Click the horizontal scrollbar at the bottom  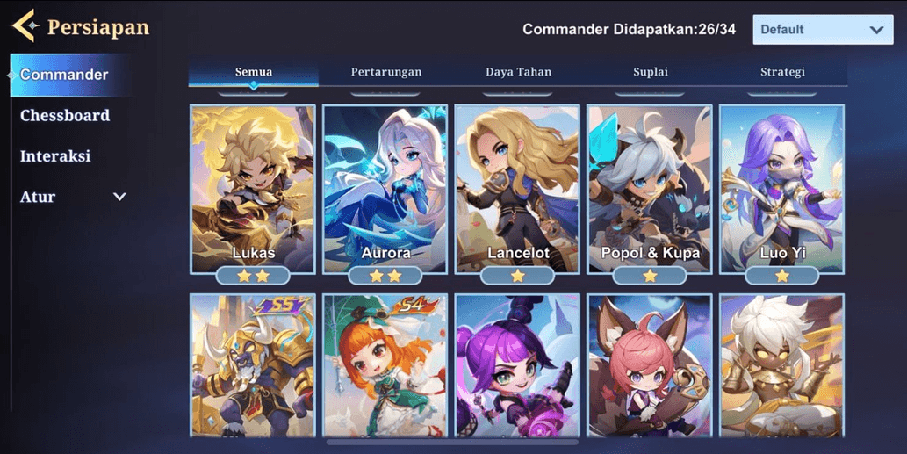pyautogui.click(x=452, y=442)
